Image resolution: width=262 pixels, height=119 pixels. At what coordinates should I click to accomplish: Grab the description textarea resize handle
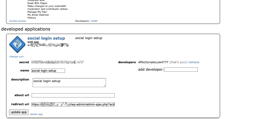105,86
